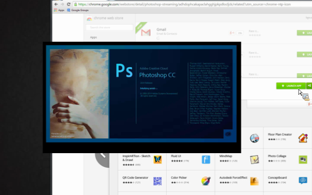Viewport: 312px width, 195px height.
Task: Open the Fluid UI app icon
Action: pyautogui.click(x=206, y=159)
